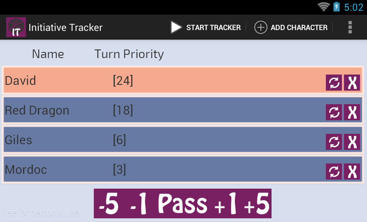Remove Giles with the X icon
Screen dimensions: 367x222
(352, 142)
